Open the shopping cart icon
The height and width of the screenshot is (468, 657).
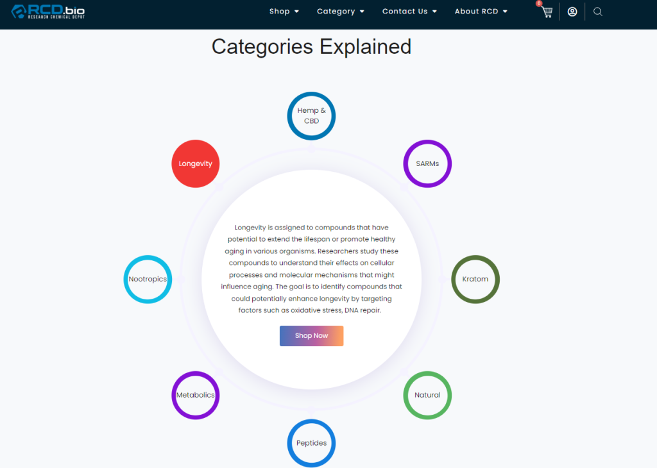point(547,12)
